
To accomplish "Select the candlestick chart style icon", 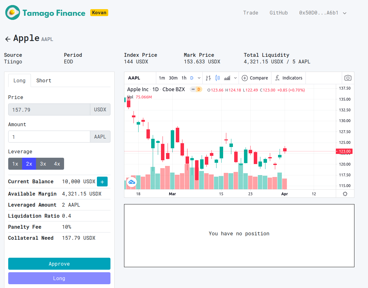I will pos(217,78).
